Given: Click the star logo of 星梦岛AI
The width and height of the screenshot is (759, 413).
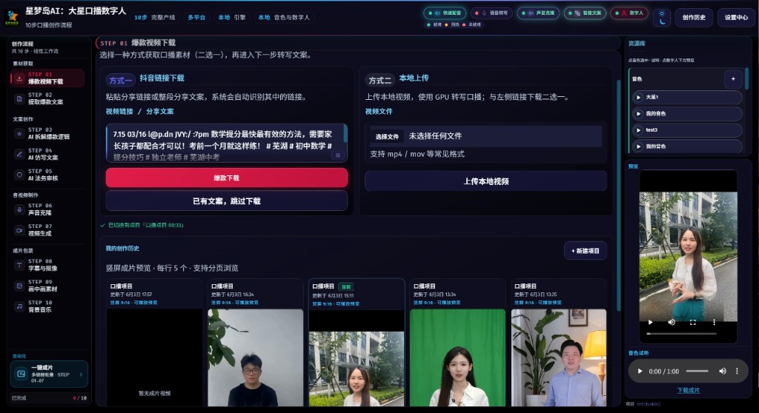Looking at the screenshot, I should click(x=12, y=17).
